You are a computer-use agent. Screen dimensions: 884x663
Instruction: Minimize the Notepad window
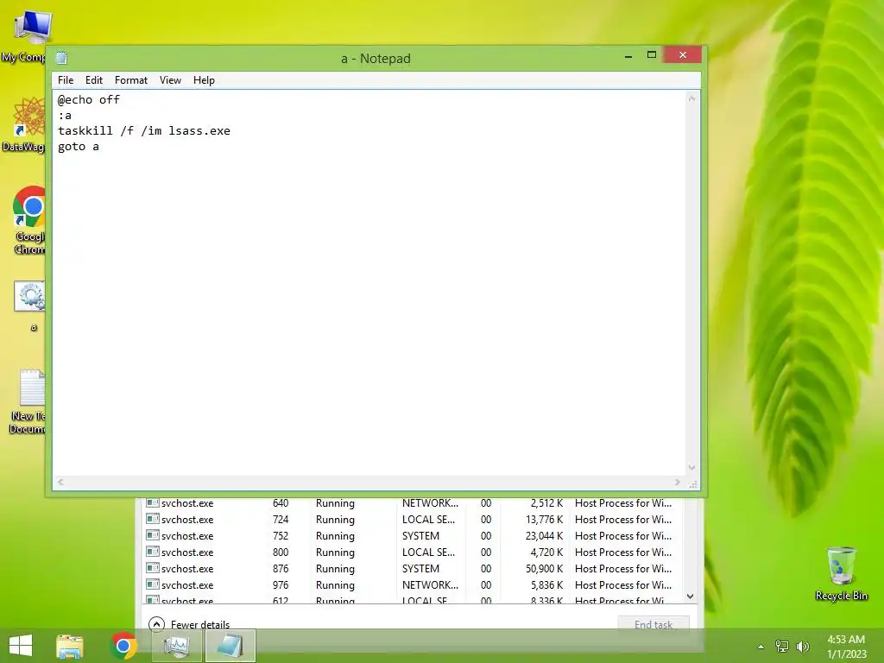[628, 55]
